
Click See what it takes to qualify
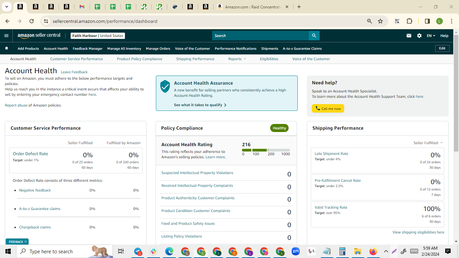click(200, 105)
